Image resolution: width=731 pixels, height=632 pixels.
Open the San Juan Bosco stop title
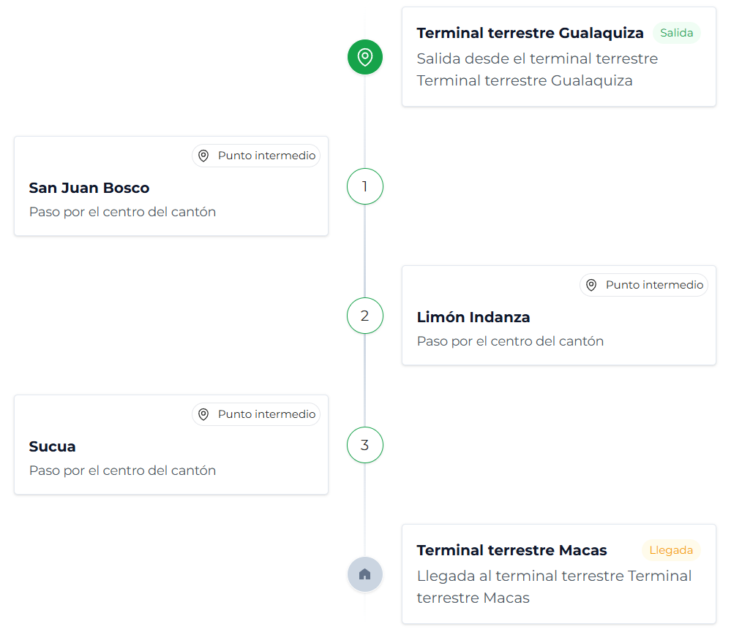pos(89,188)
